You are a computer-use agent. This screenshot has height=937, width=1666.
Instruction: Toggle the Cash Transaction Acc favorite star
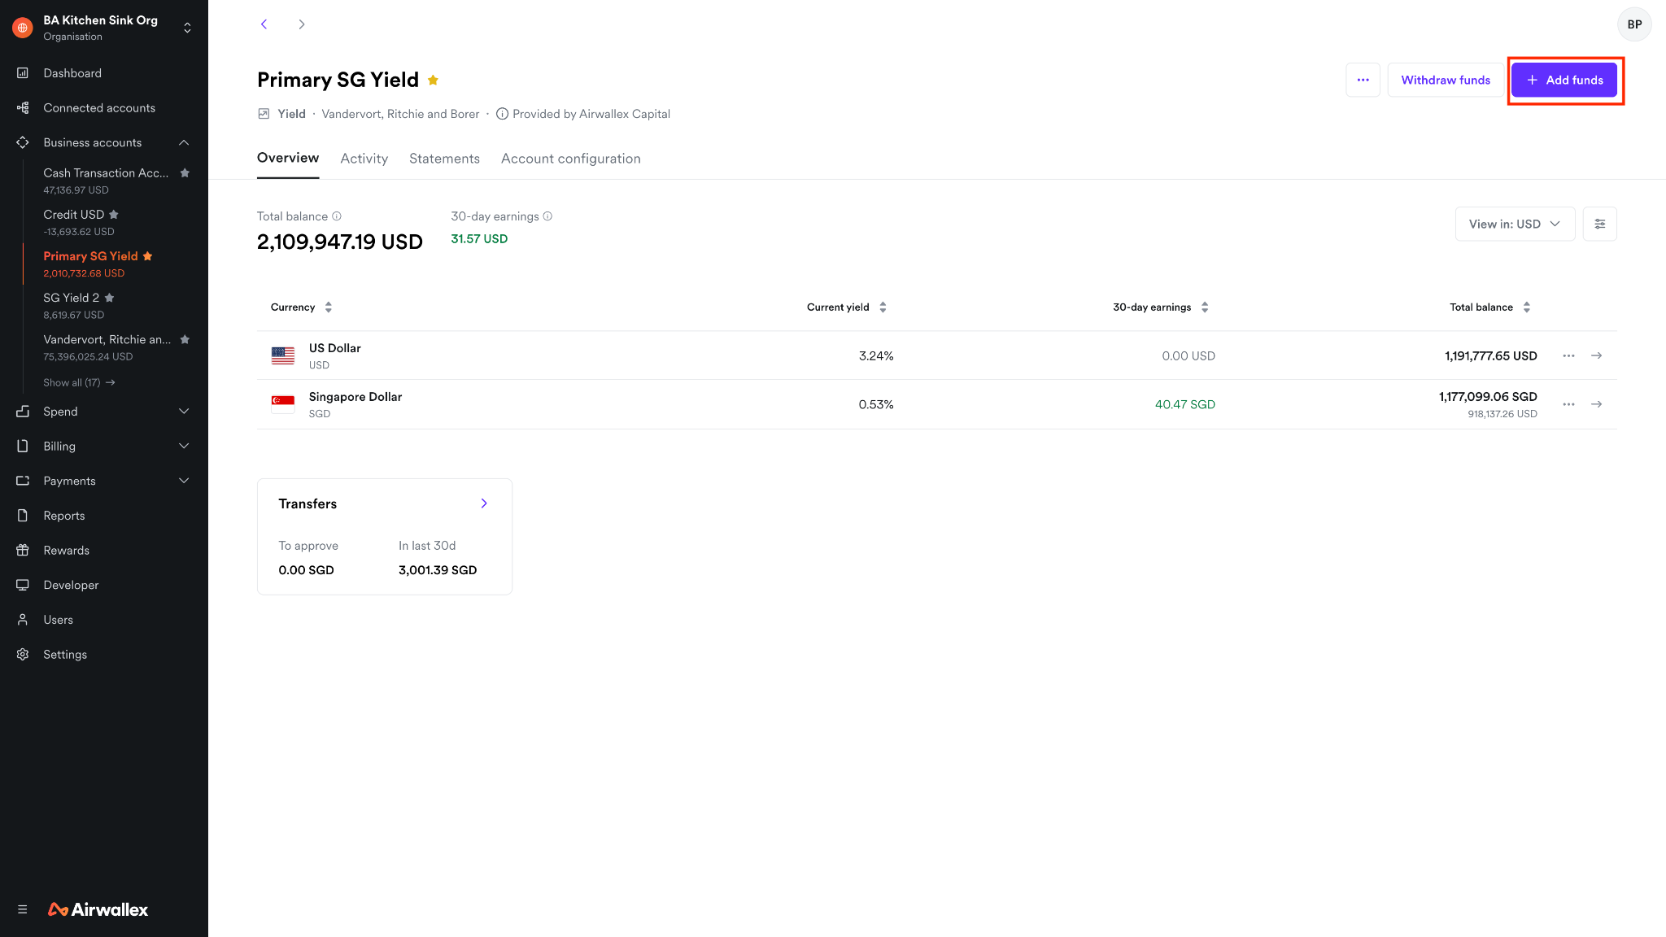pyautogui.click(x=185, y=172)
